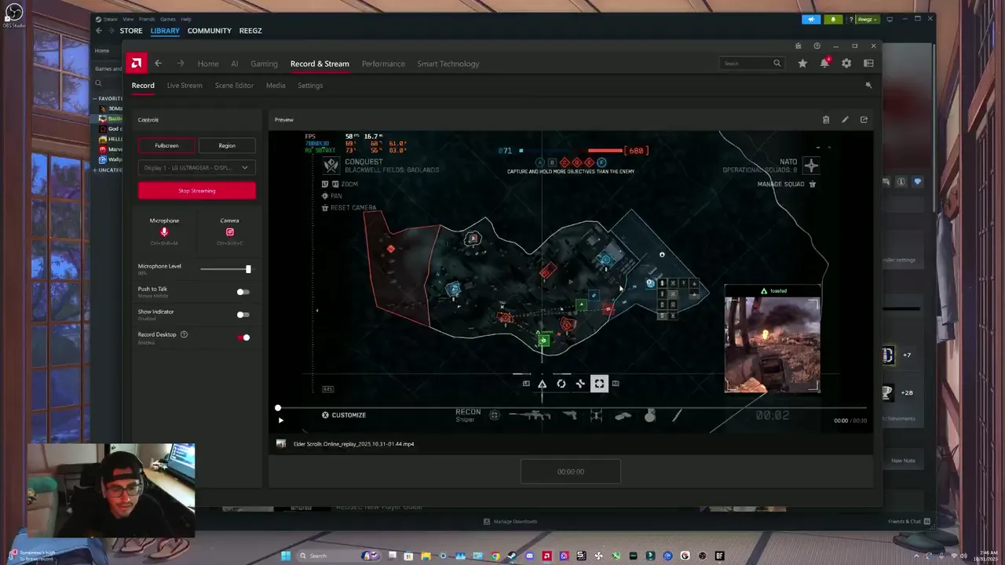Image resolution: width=1005 pixels, height=565 pixels.
Task: Play the preview clip
Action: (280, 421)
